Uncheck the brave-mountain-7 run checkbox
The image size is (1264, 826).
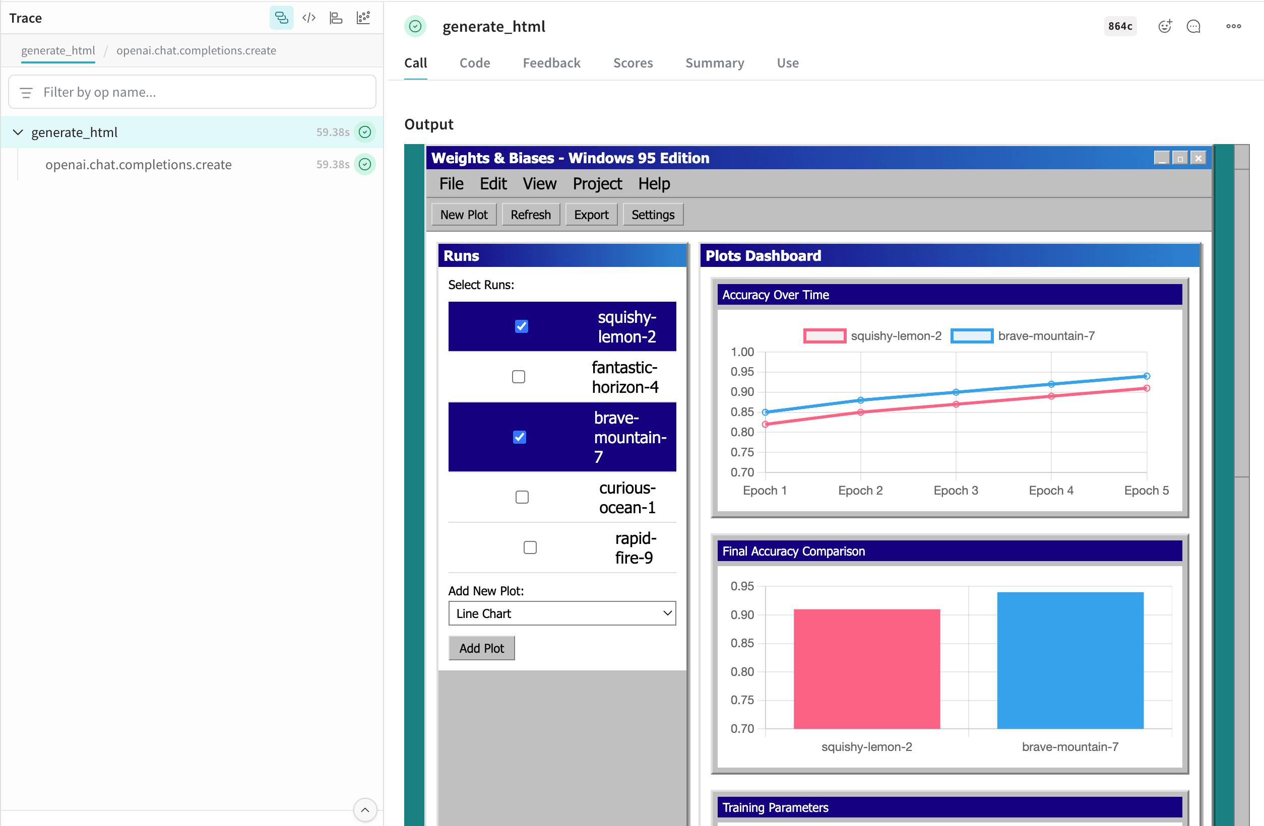[520, 437]
